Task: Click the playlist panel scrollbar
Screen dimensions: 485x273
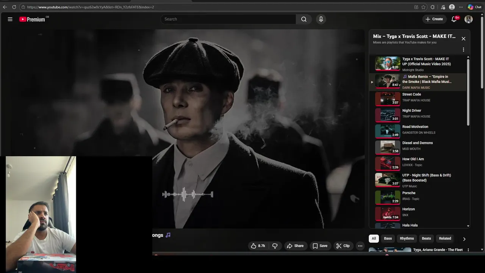Action: pyautogui.click(x=468, y=92)
